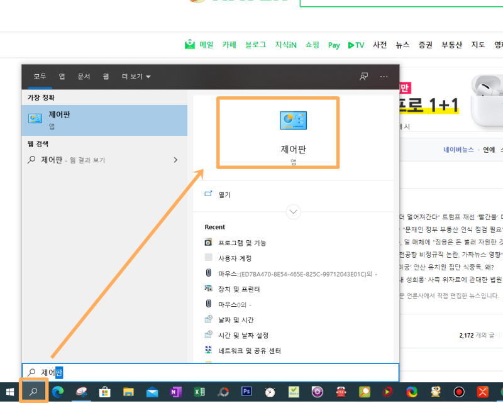Open the 더 보기 dropdown
The image size is (503, 403).
pos(133,76)
